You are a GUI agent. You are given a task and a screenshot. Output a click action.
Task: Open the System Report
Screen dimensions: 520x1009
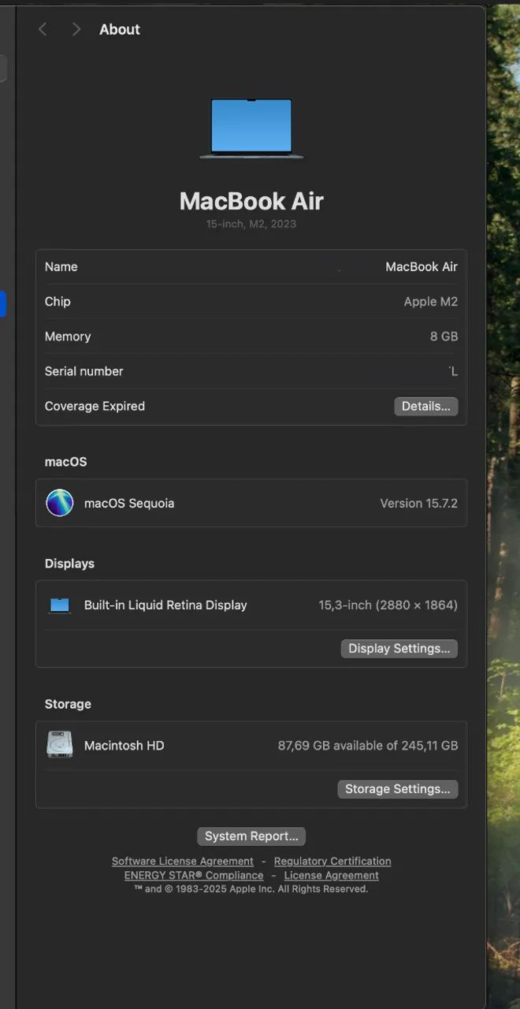coord(251,836)
